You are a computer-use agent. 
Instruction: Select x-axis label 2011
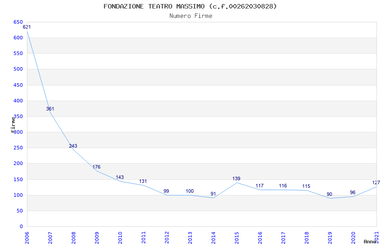click(x=143, y=238)
